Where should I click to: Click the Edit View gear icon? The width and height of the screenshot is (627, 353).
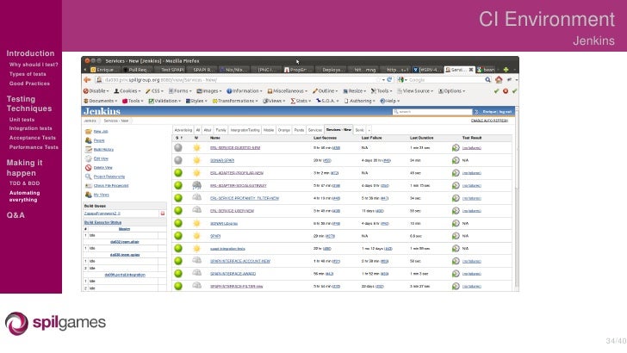(x=89, y=158)
